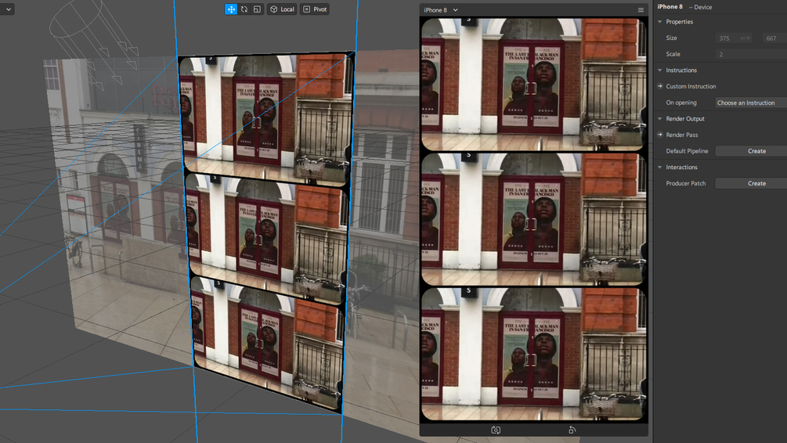Image resolution: width=787 pixels, height=443 pixels.
Task: Collapse the Render Output section
Action: [x=660, y=119]
